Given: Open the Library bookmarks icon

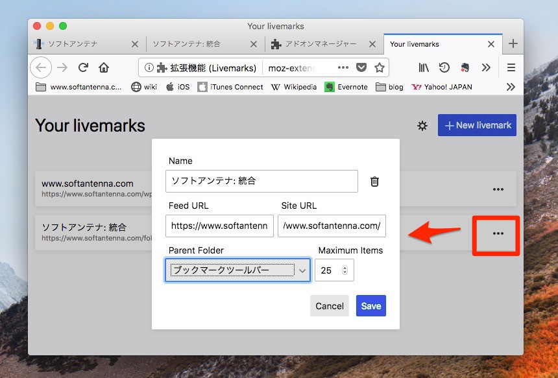Looking at the screenshot, I should 424,67.
